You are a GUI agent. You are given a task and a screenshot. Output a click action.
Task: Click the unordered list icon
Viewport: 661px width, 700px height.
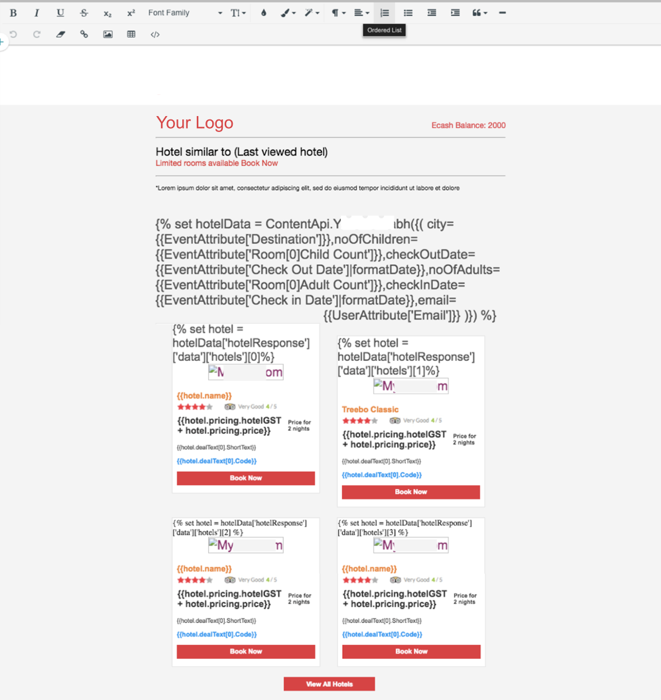pos(408,13)
